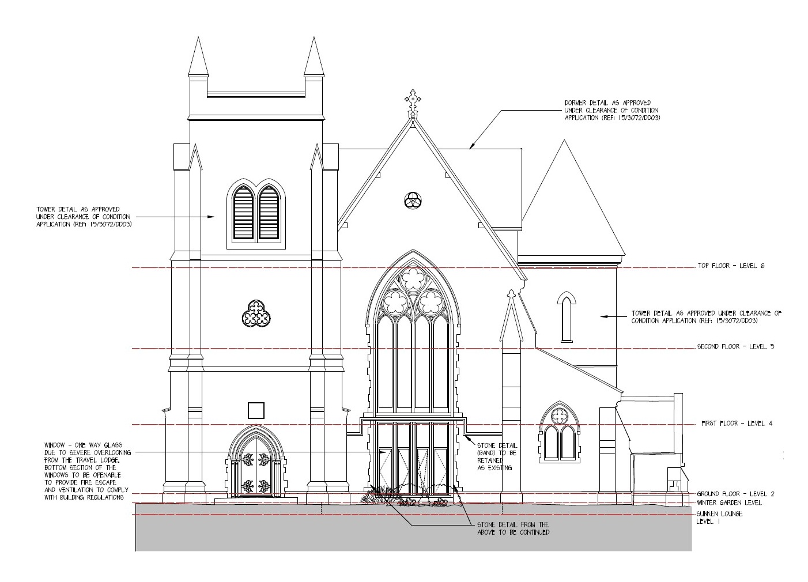Viewport: 808px width, 582px height.
Task: Select the "SUNKEN LOUNGE LEVEL 1" label
Action: [719, 517]
